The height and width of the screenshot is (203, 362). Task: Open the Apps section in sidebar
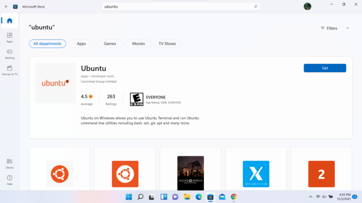pos(10,38)
